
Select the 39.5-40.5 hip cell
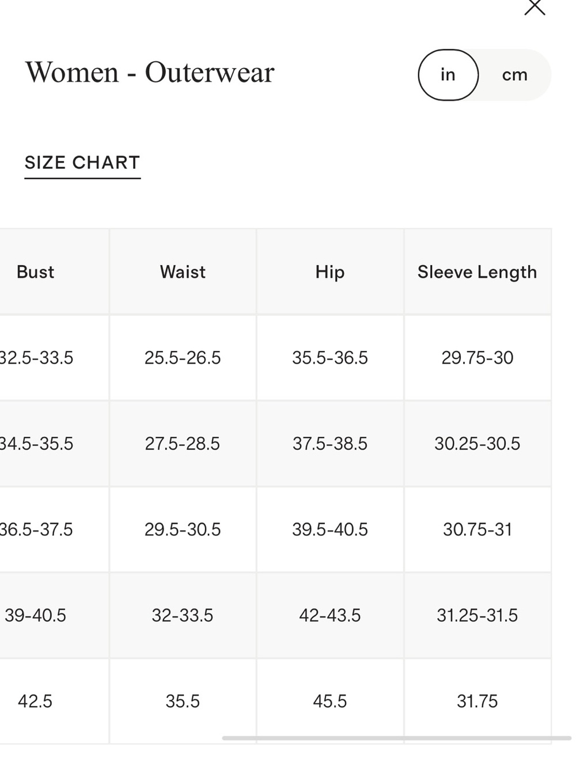[x=330, y=529]
